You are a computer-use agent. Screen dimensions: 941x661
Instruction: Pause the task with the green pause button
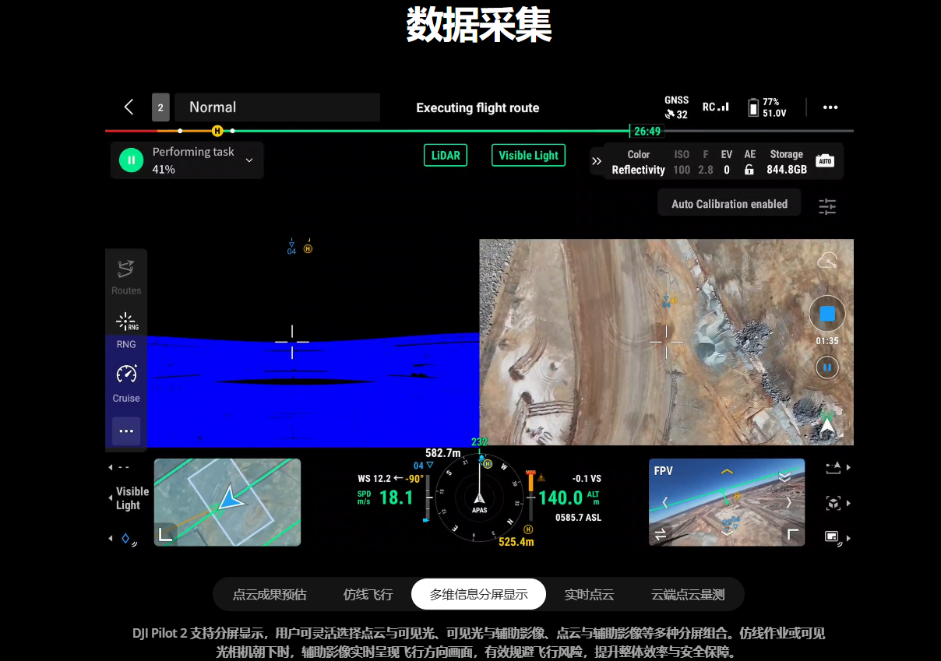(131, 160)
